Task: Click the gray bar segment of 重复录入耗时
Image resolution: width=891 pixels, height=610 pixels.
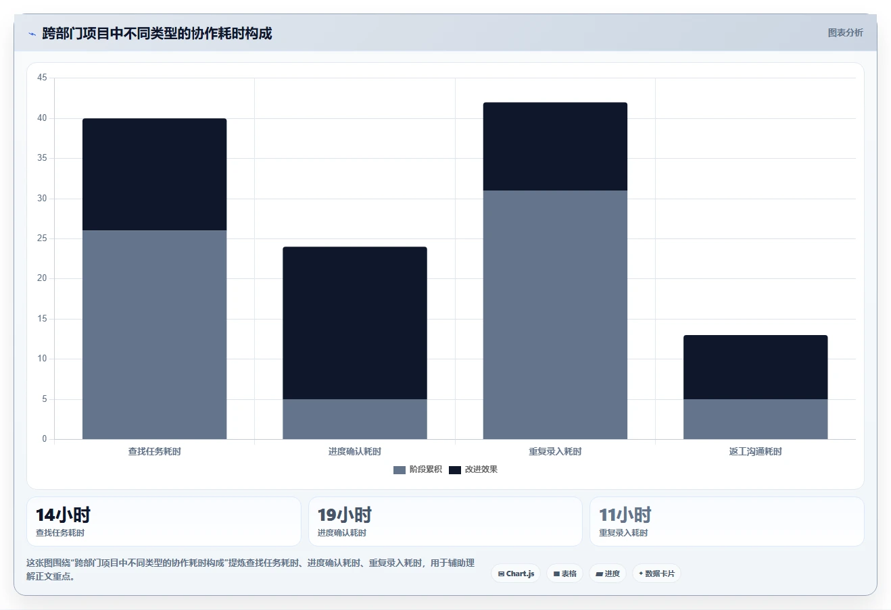Action: click(x=555, y=315)
